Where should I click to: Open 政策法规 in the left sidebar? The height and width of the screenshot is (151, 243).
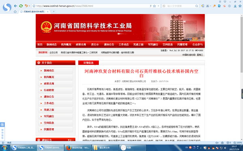click(55, 83)
